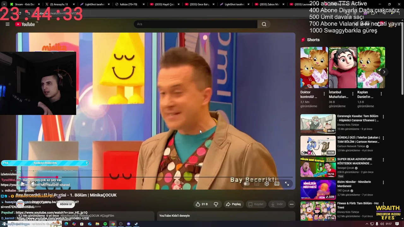Switch to Gece Bahçesi YouTube tab

[199, 4]
